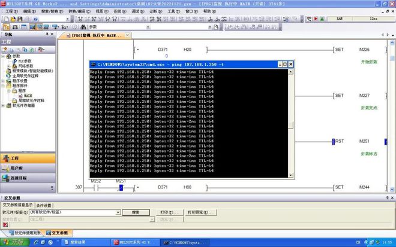Switch to 软元件使用列表 bottom tab
This screenshot has width=396, height=247.
[x=25, y=233]
